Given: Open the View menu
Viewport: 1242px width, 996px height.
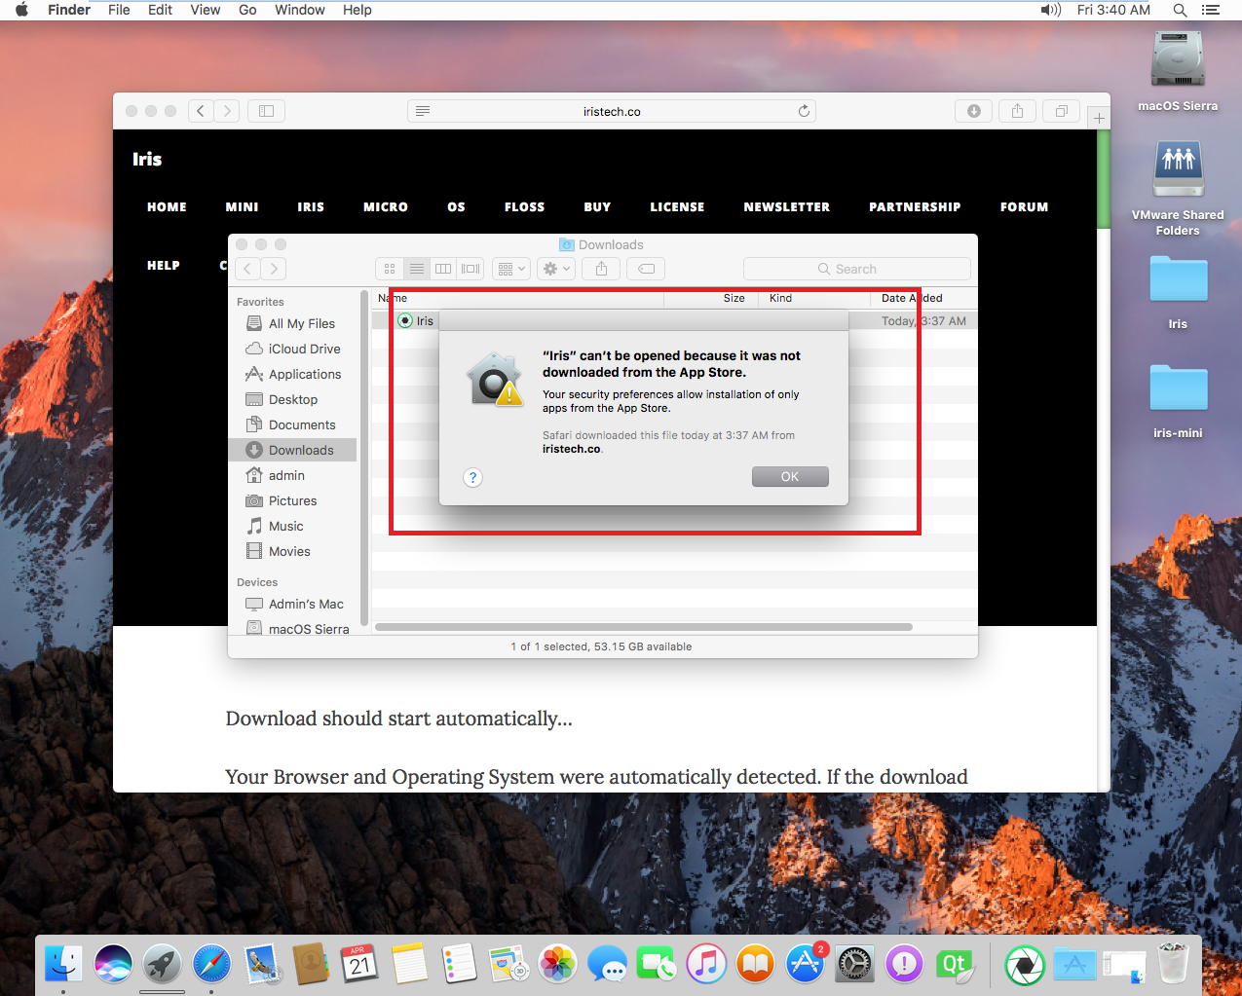Looking at the screenshot, I should pos(206,10).
